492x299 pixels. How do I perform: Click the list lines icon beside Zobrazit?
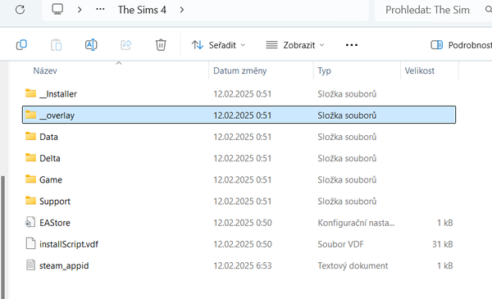(271, 45)
